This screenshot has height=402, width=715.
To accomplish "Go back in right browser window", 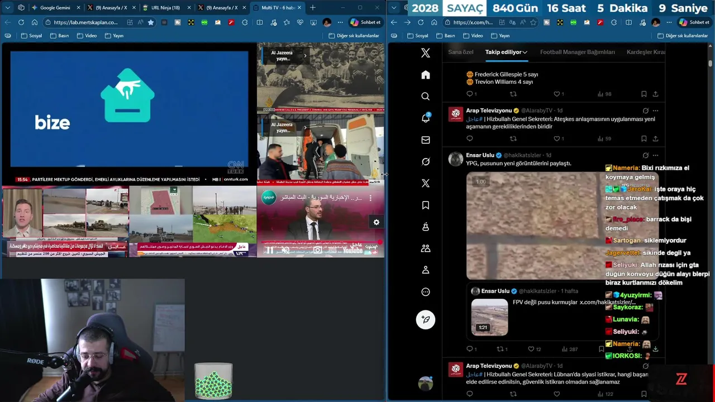I will click(394, 22).
